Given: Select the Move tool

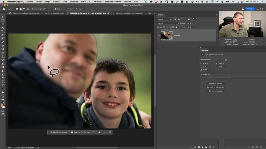Looking at the screenshot, I should tap(3, 17).
